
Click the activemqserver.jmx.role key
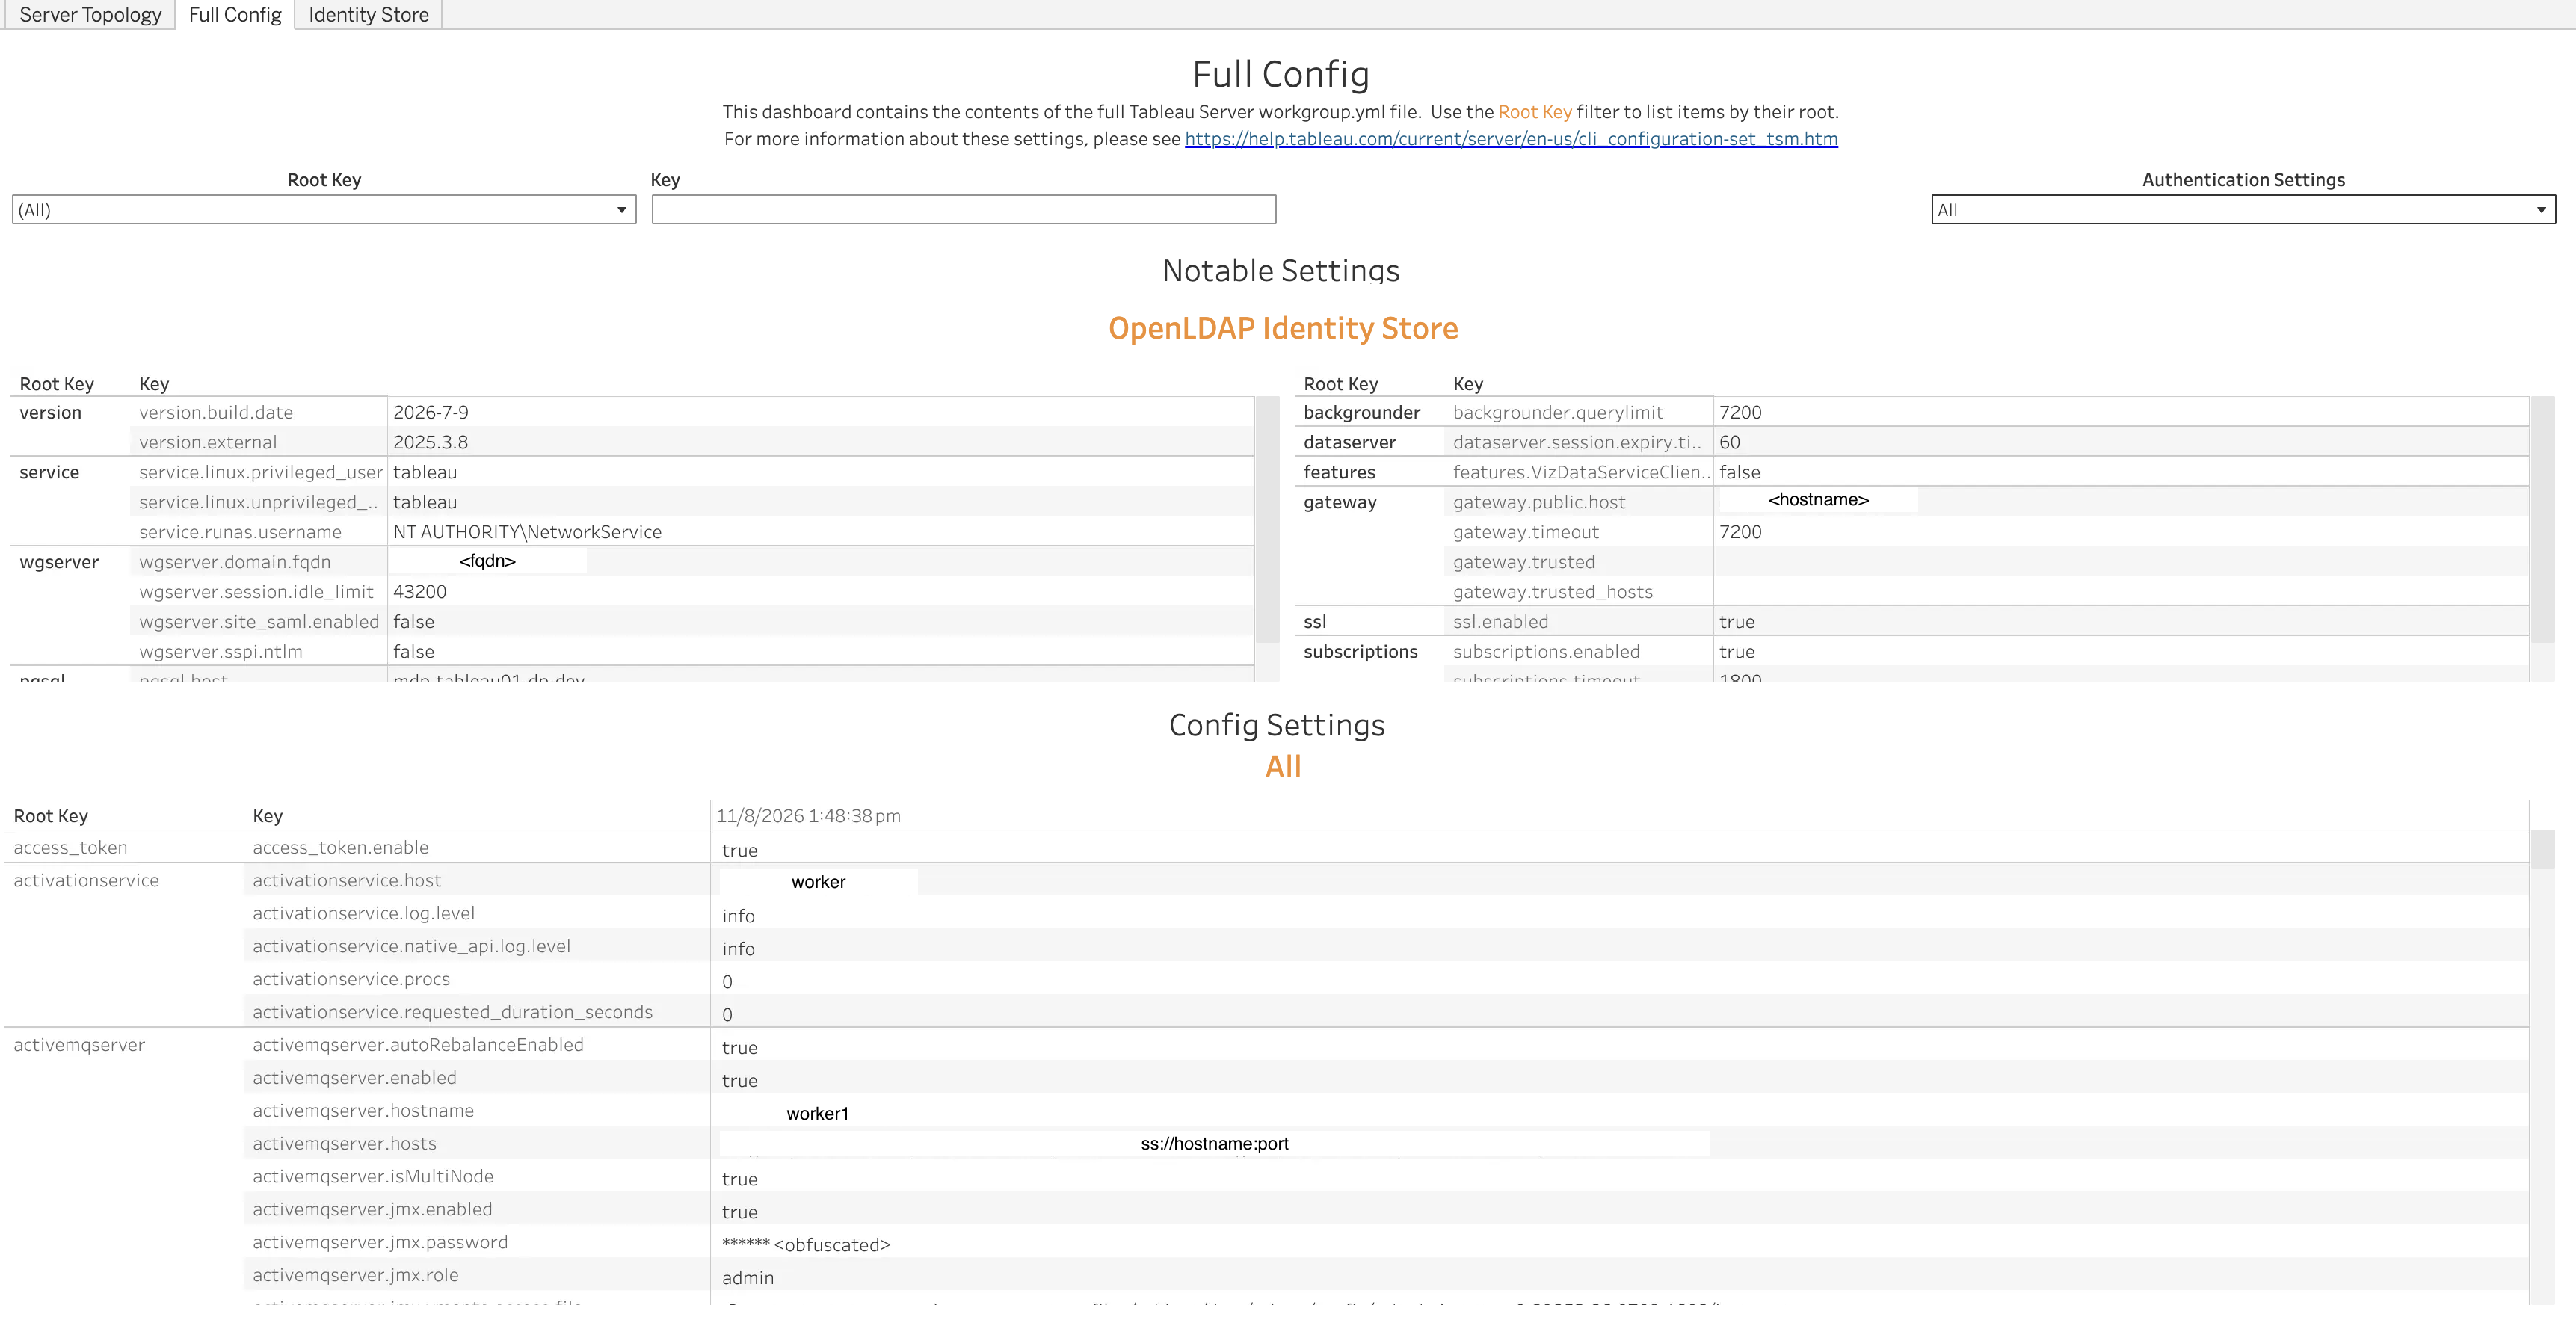pos(356,1276)
